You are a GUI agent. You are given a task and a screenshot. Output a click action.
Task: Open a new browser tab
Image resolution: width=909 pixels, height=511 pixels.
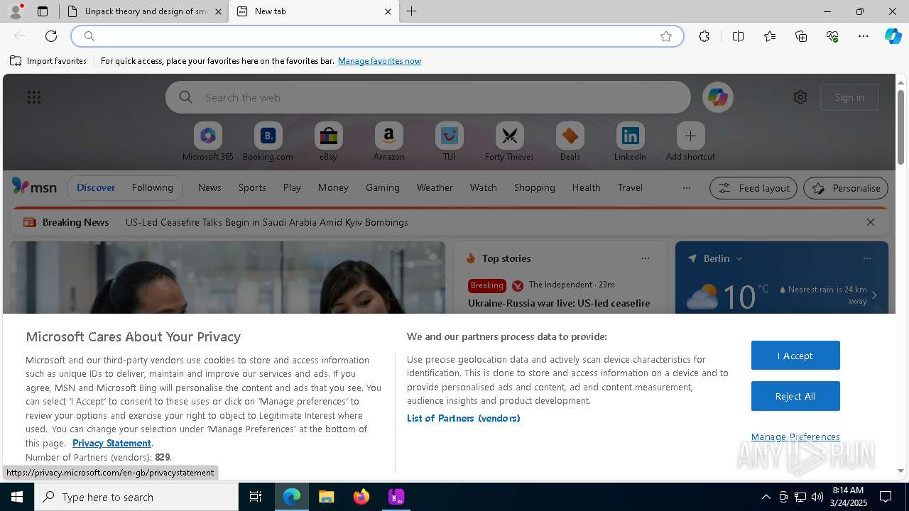(x=412, y=11)
